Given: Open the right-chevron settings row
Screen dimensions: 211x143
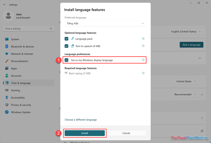Looking at the screenshot, I should pos(202,118).
